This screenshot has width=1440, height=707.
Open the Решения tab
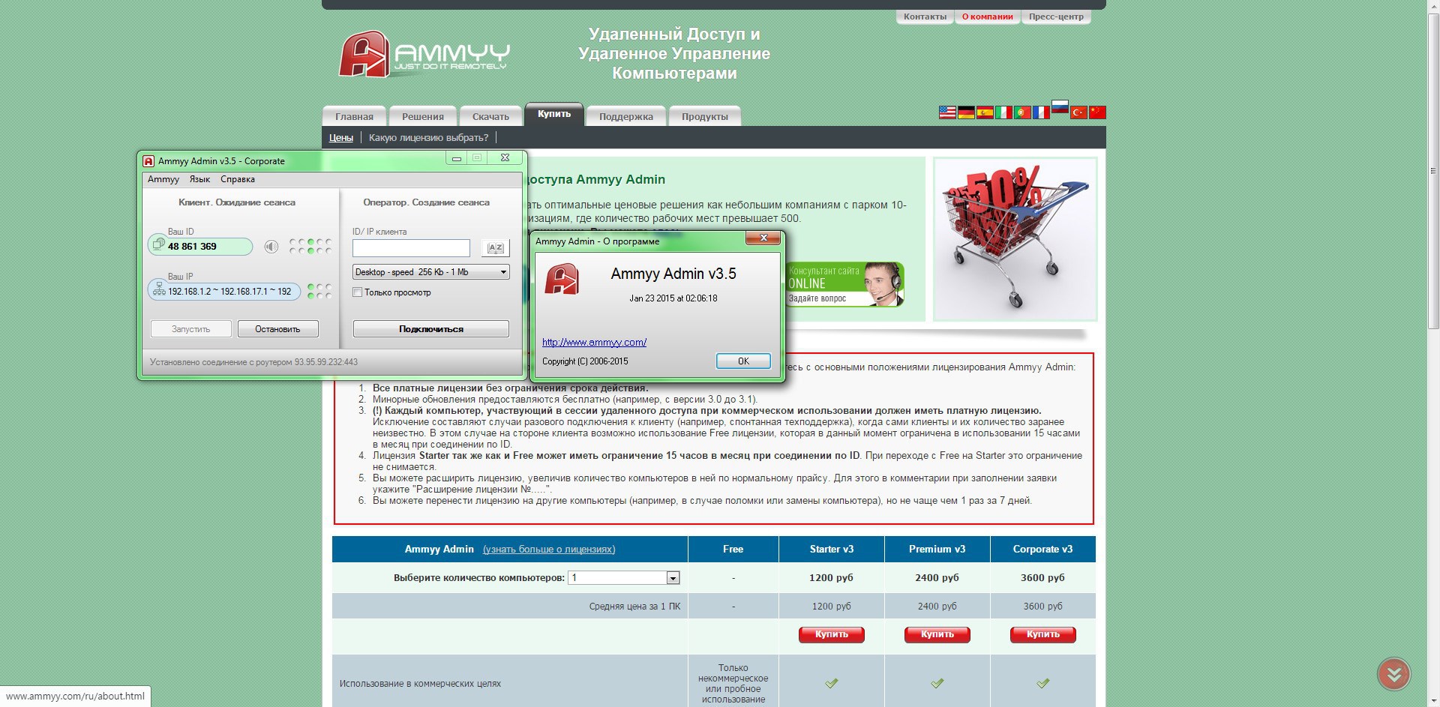[422, 116]
